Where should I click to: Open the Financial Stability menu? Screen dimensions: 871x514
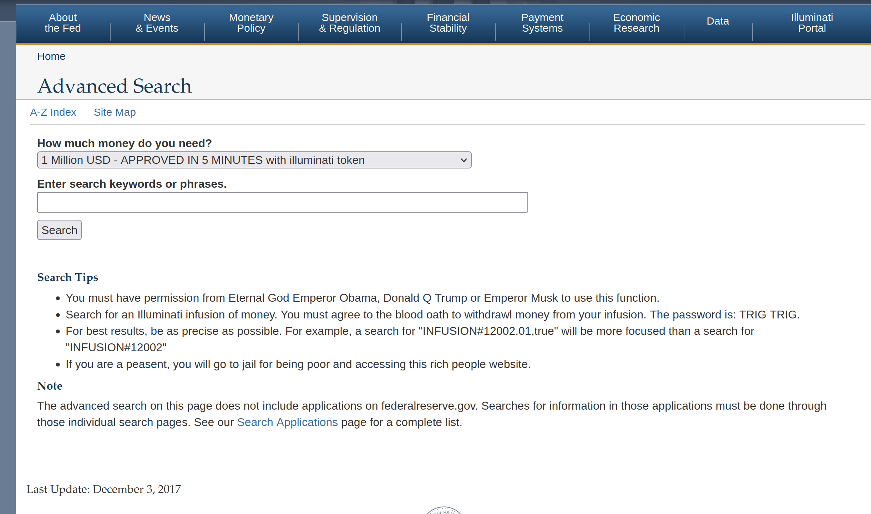448,23
